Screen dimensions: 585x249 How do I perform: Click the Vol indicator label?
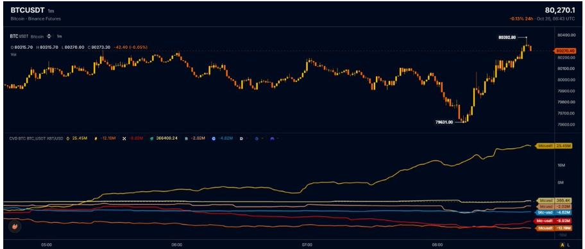point(13,54)
